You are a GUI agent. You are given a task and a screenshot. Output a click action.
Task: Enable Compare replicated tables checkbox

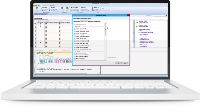75,38
